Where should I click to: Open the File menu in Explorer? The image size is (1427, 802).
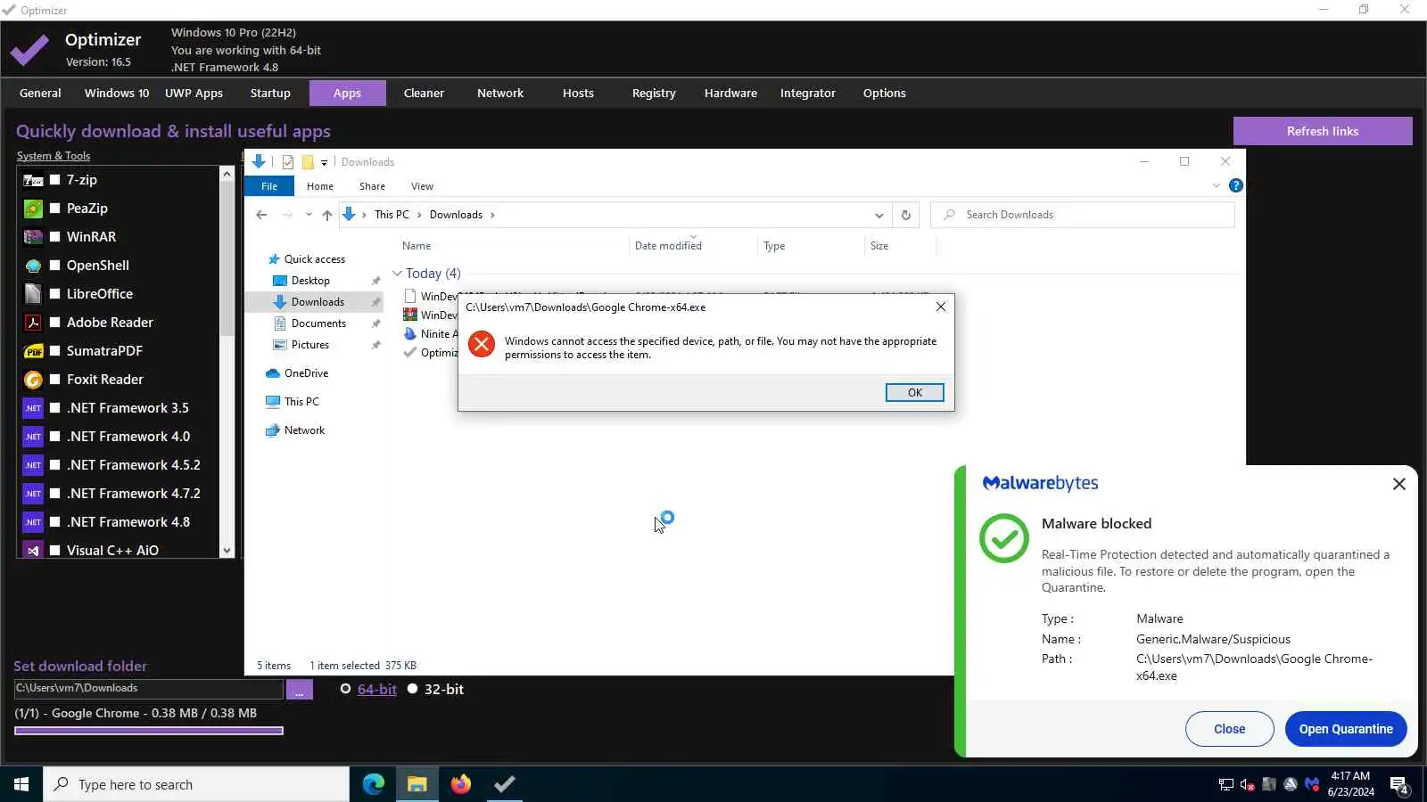[x=269, y=186]
